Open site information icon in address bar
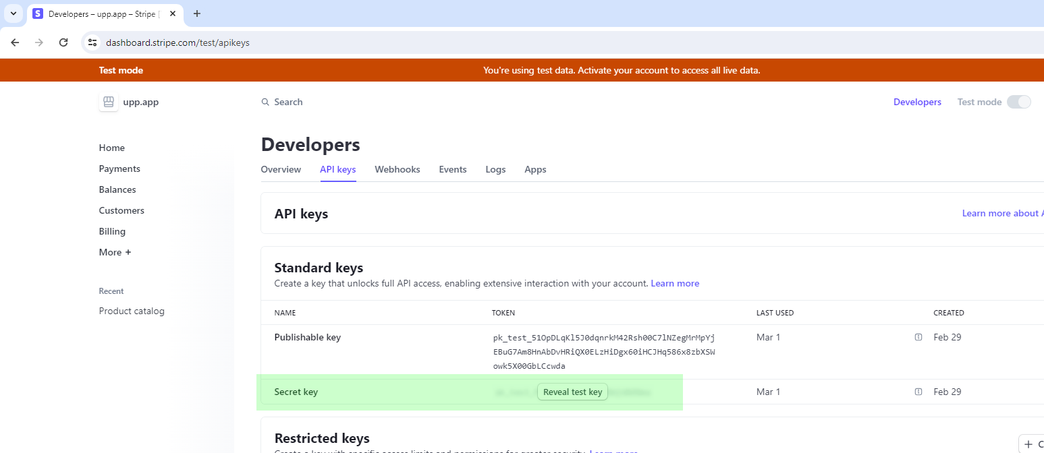1044x453 pixels. click(x=93, y=42)
